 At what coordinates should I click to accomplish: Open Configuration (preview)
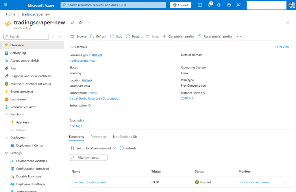32,169
